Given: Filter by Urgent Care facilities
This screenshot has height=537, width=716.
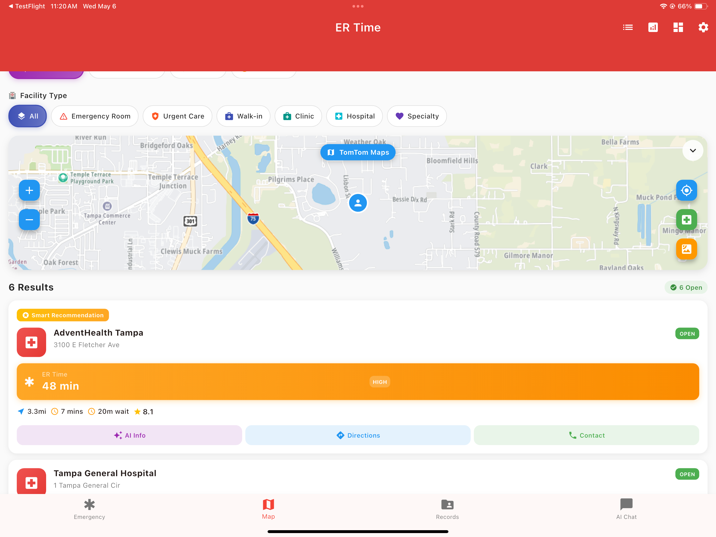Looking at the screenshot, I should pyautogui.click(x=177, y=116).
